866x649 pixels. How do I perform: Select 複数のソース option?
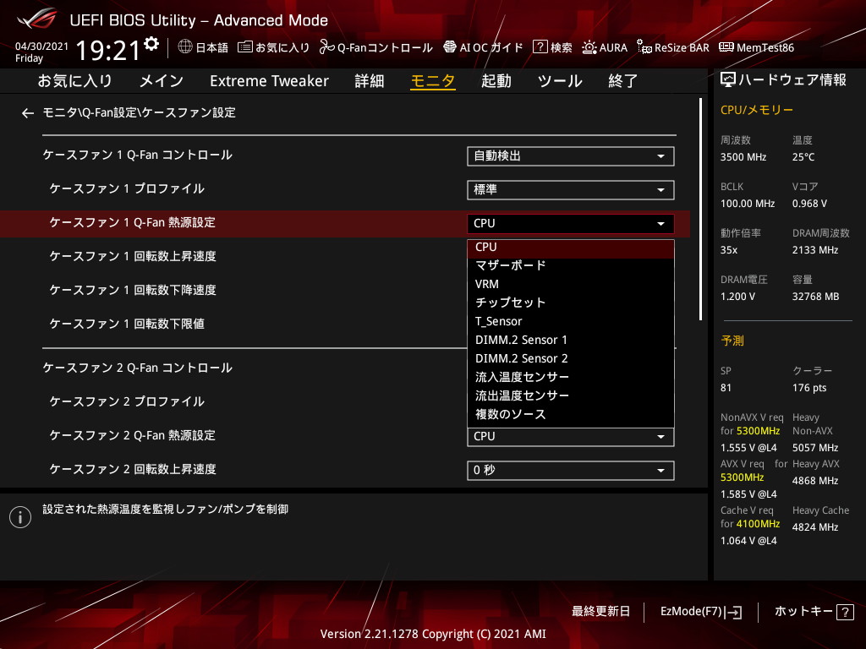[571, 414]
